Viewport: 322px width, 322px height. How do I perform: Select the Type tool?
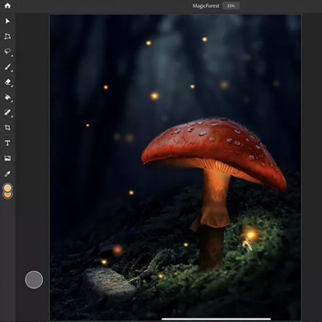[x=8, y=143]
